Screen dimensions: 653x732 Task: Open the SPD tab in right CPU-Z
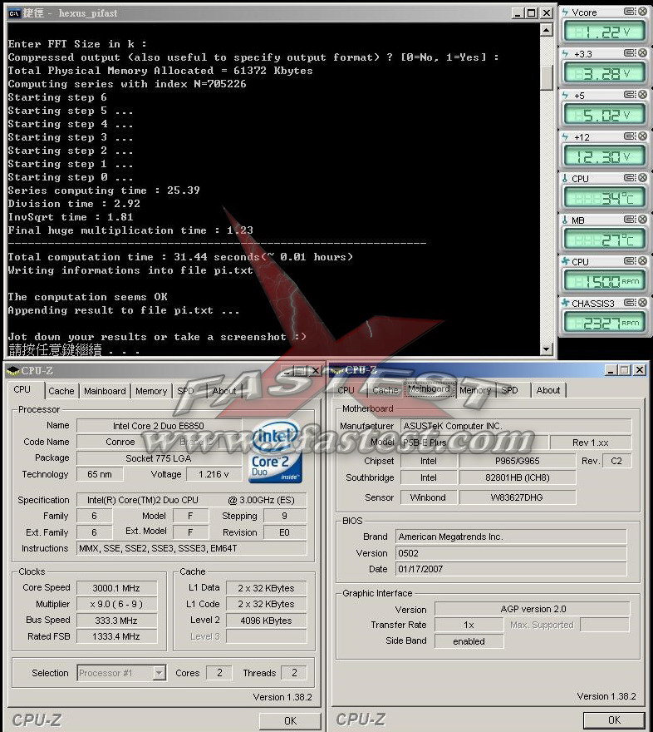tap(509, 390)
